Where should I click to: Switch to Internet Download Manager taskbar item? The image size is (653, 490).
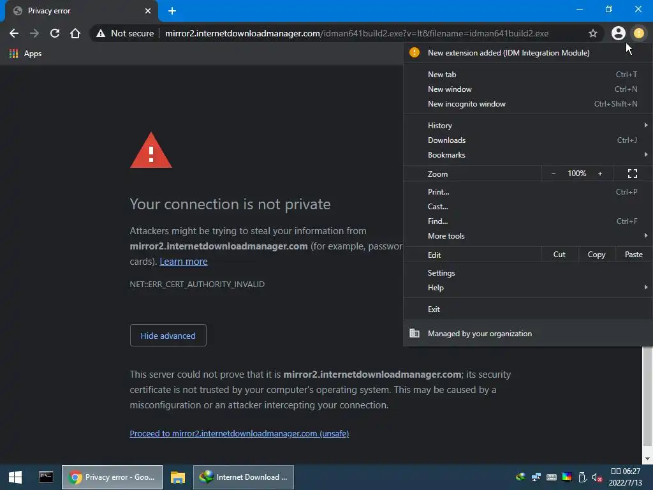[x=244, y=477]
